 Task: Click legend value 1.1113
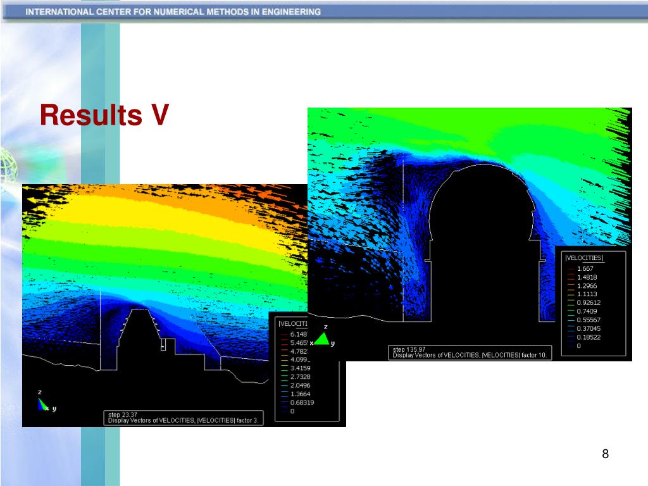[x=587, y=294]
